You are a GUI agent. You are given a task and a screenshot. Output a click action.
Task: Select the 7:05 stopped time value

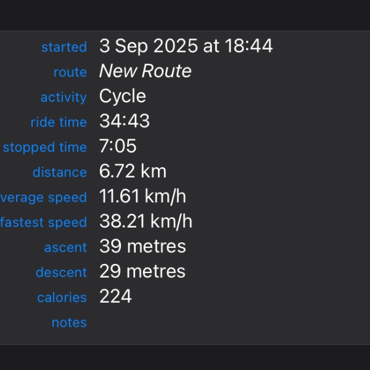[x=117, y=146]
